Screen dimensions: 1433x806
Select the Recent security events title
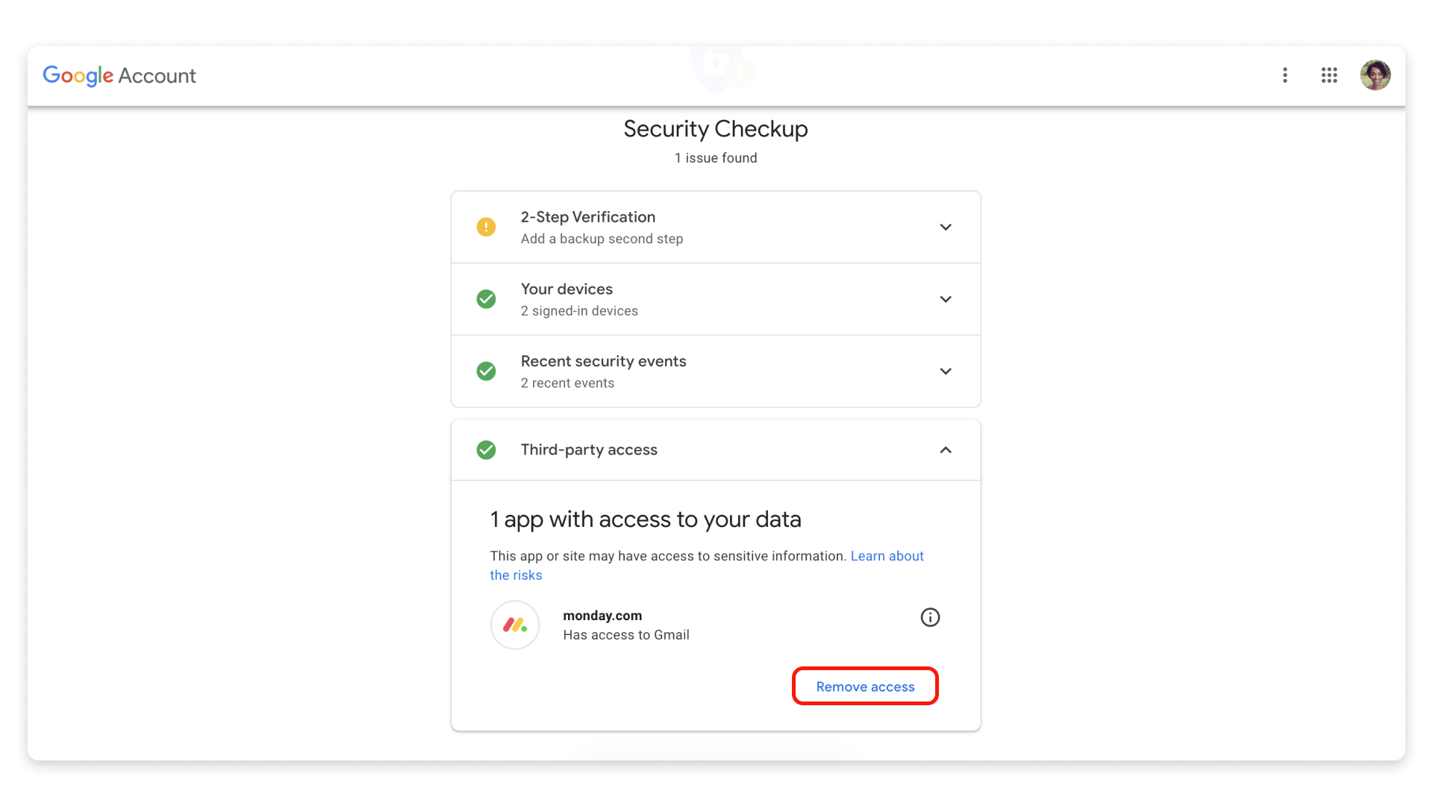pyautogui.click(x=603, y=361)
